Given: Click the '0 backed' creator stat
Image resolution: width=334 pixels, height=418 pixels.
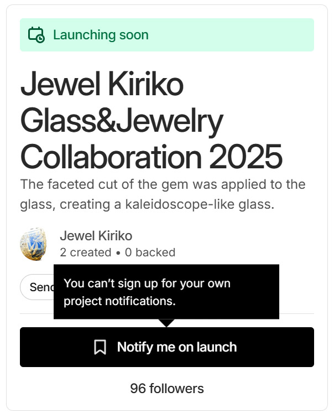Looking at the screenshot, I should pos(150,252).
